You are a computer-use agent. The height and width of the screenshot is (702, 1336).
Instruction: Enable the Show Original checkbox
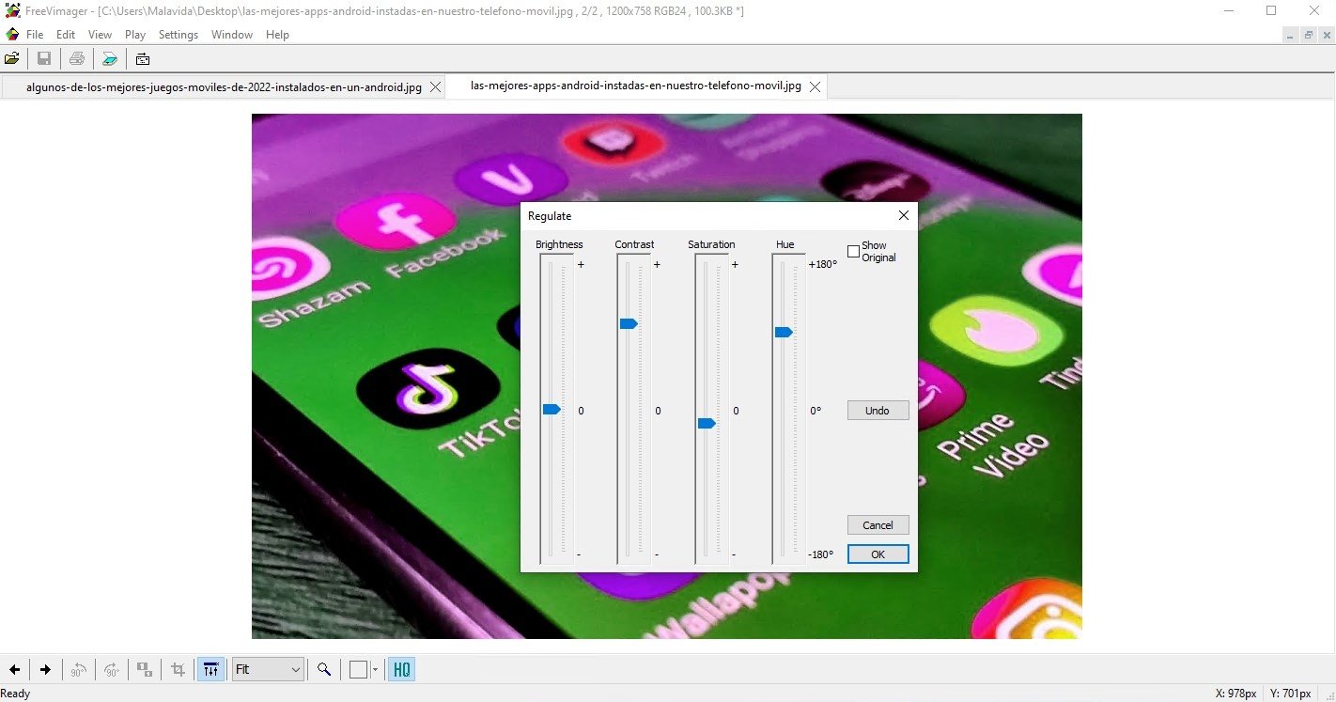[x=853, y=251]
